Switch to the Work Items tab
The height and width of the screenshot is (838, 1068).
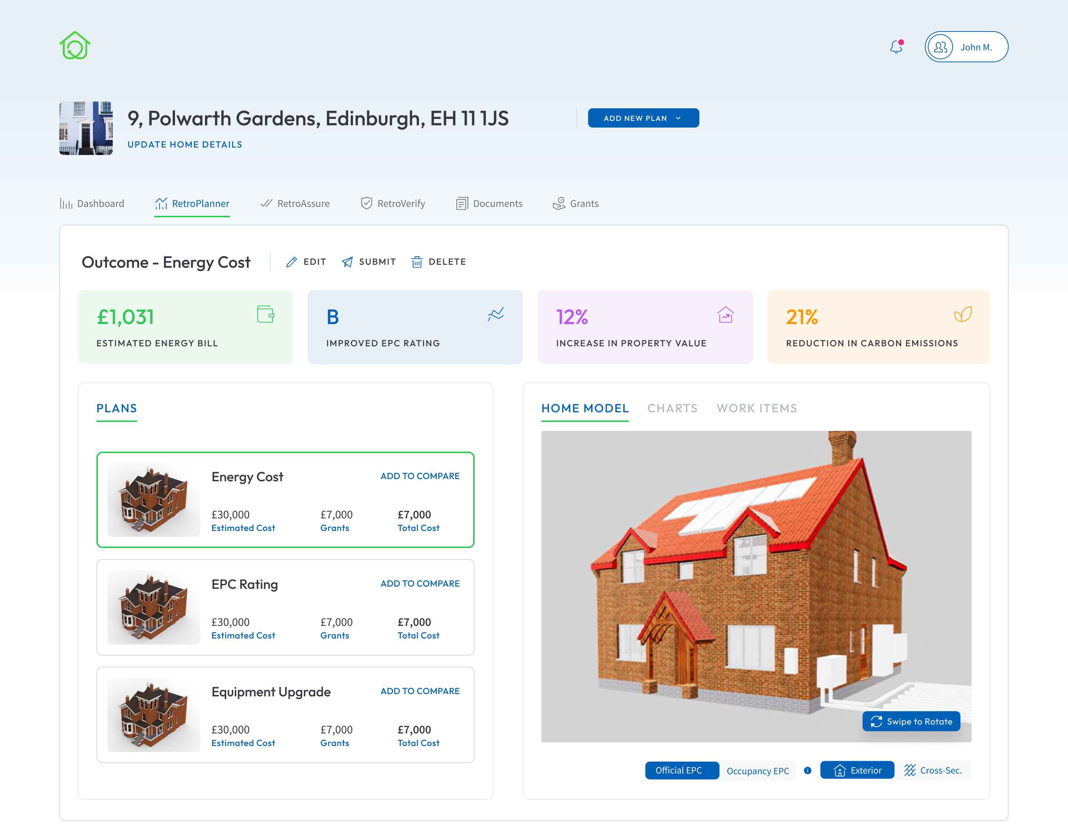pyautogui.click(x=756, y=408)
